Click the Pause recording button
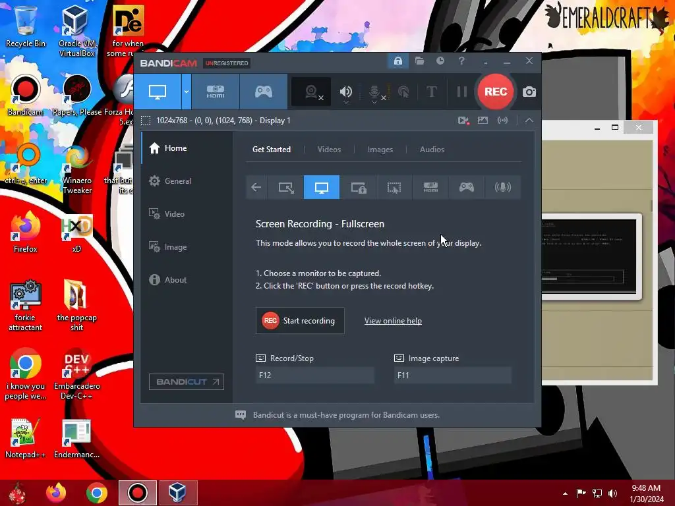This screenshot has width=675, height=506. pos(461,92)
